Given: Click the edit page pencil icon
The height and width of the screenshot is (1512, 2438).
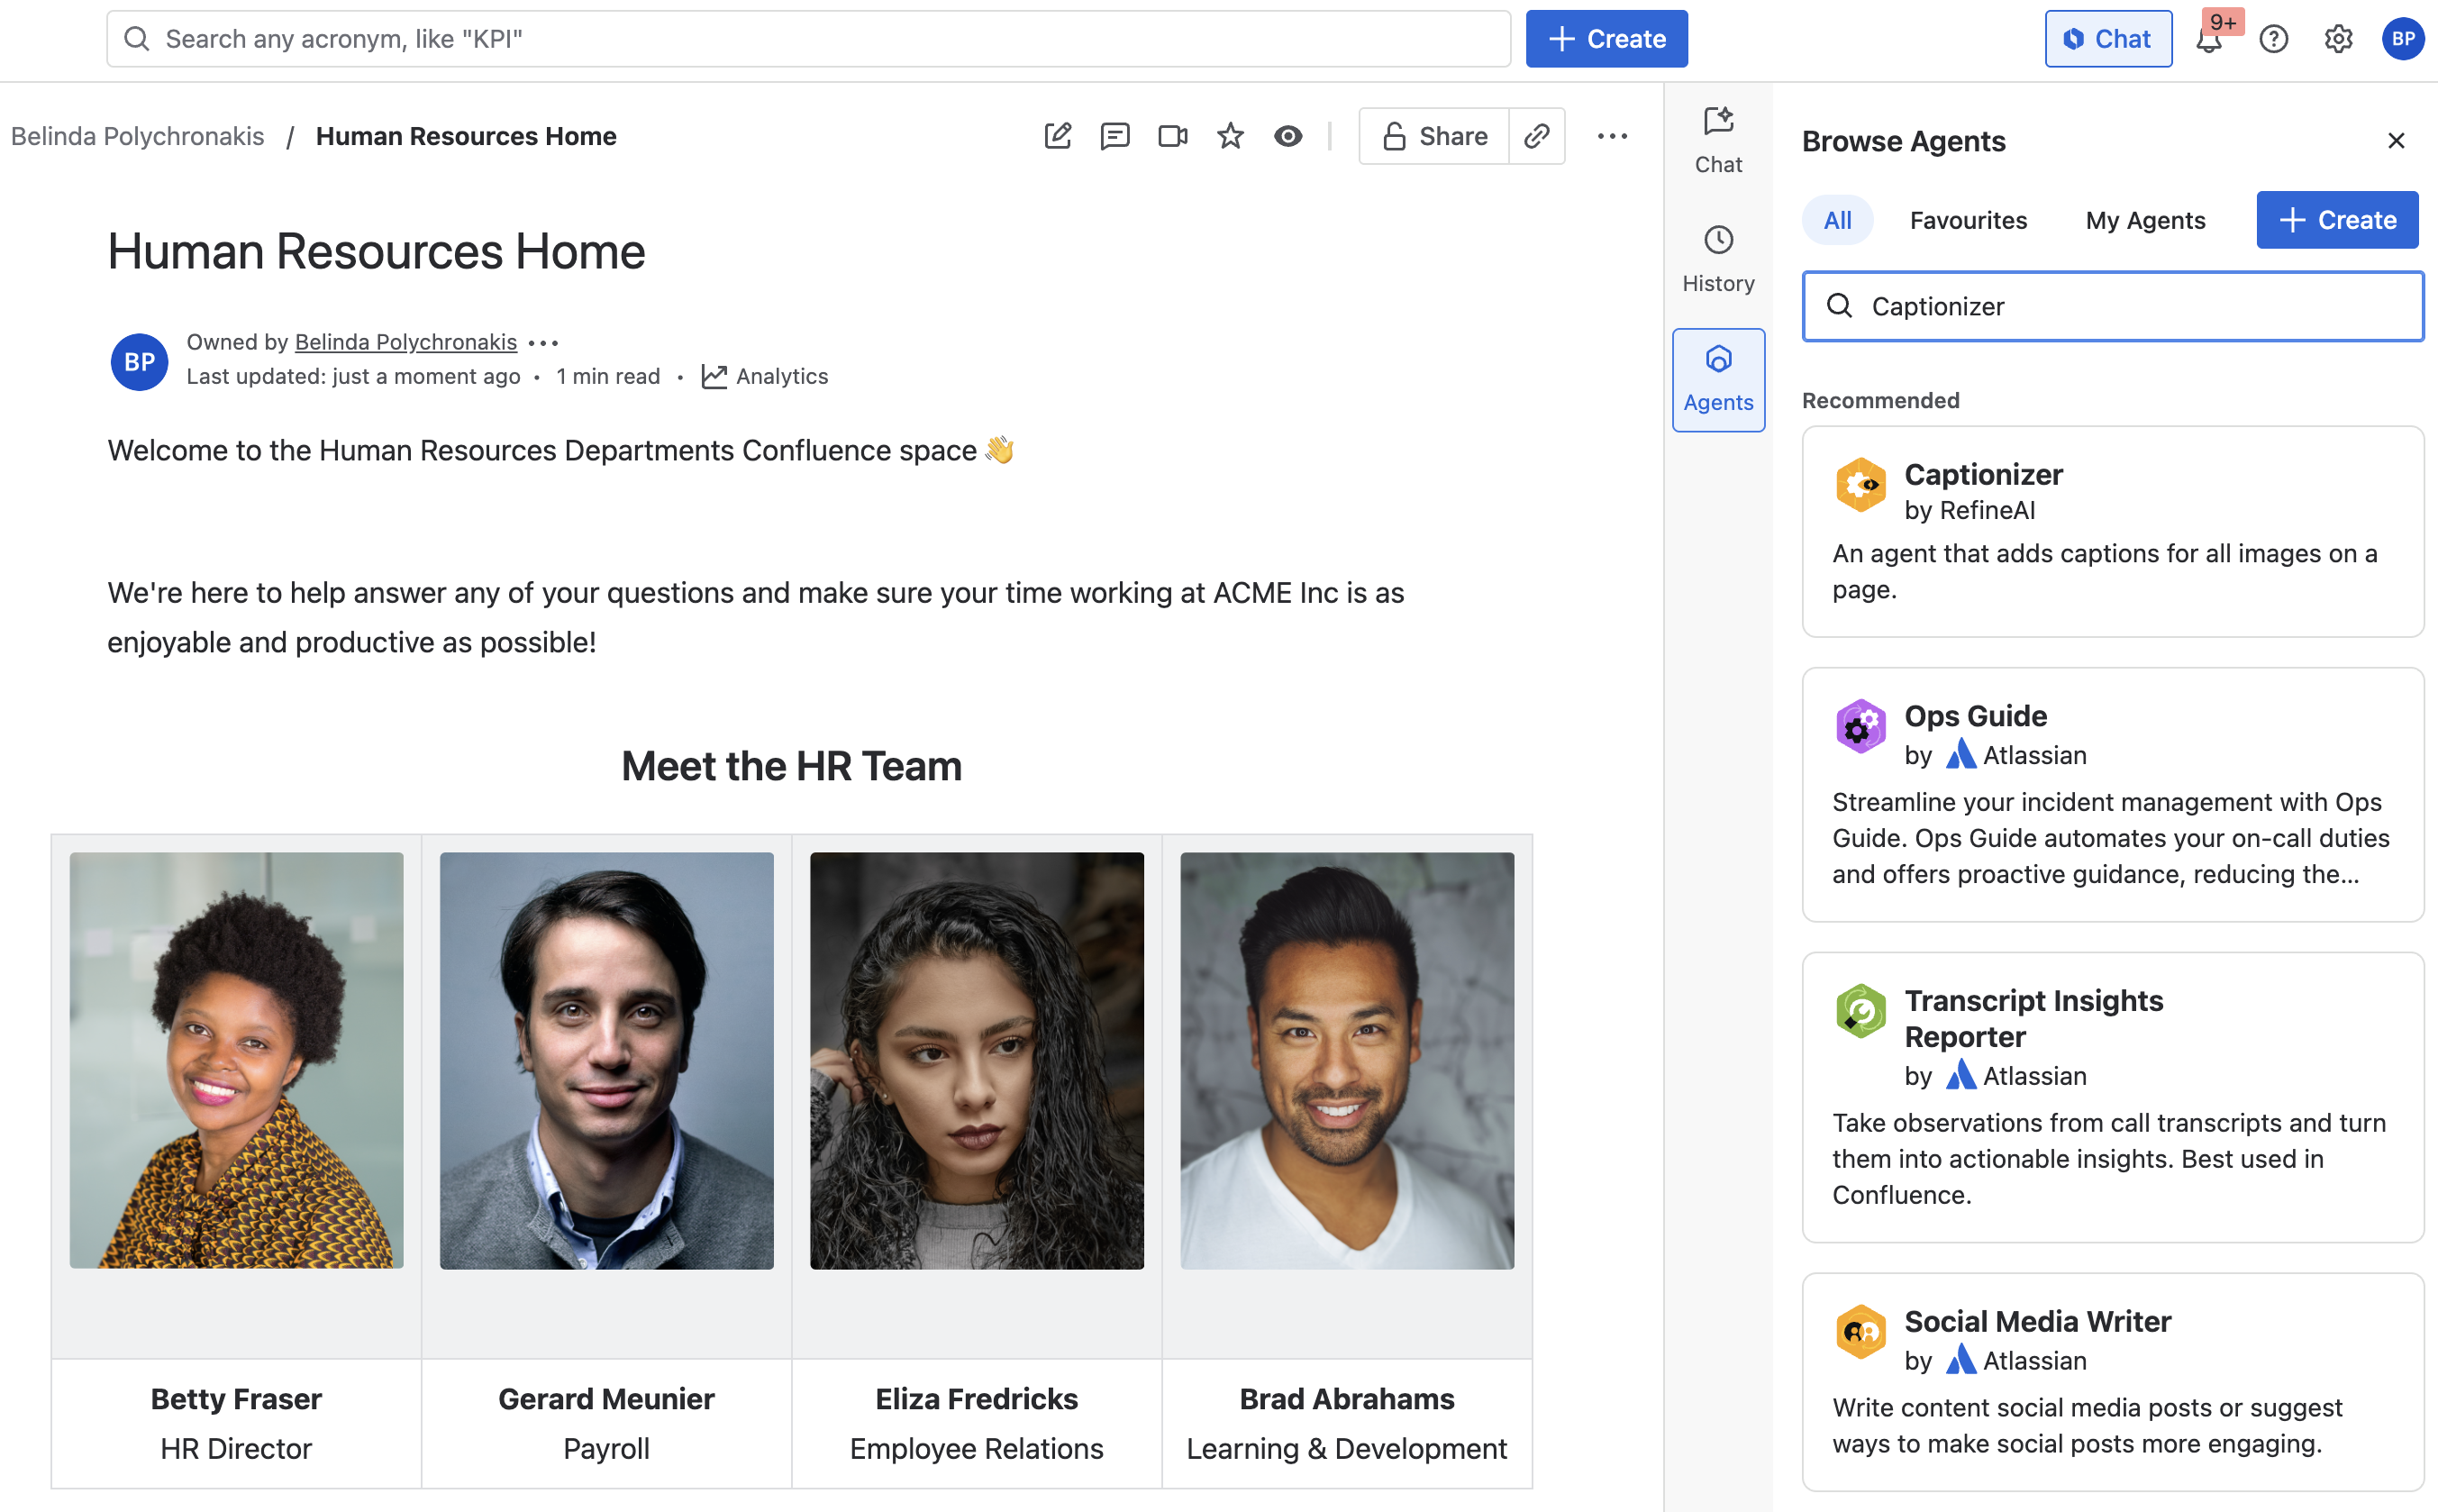Looking at the screenshot, I should point(1057,136).
